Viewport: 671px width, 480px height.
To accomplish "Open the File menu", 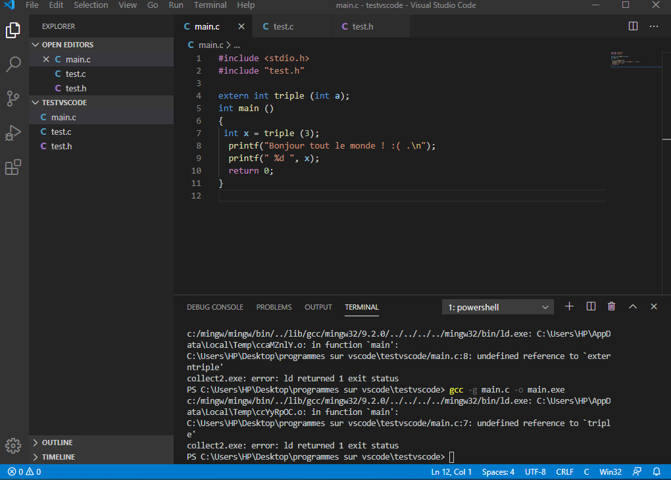I will coord(32,5).
